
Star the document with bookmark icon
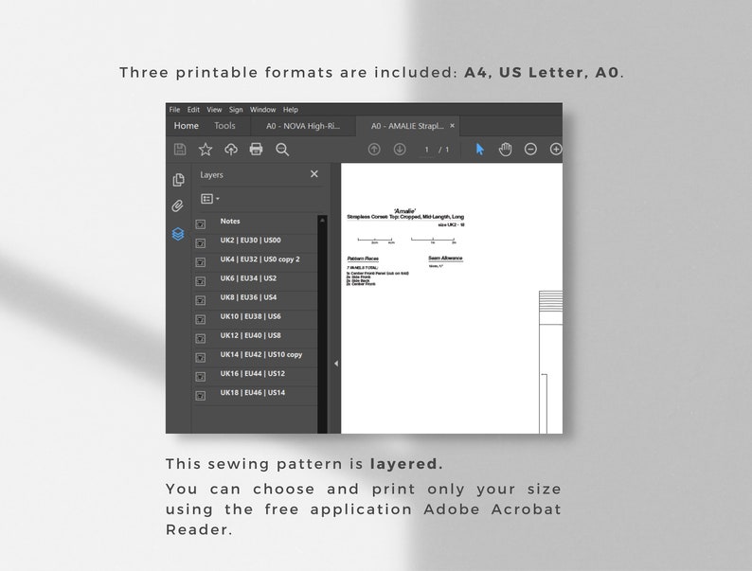tap(206, 150)
